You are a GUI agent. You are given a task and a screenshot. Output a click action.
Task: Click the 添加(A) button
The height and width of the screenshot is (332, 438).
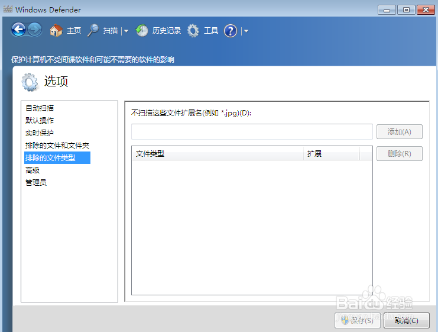[x=400, y=132]
